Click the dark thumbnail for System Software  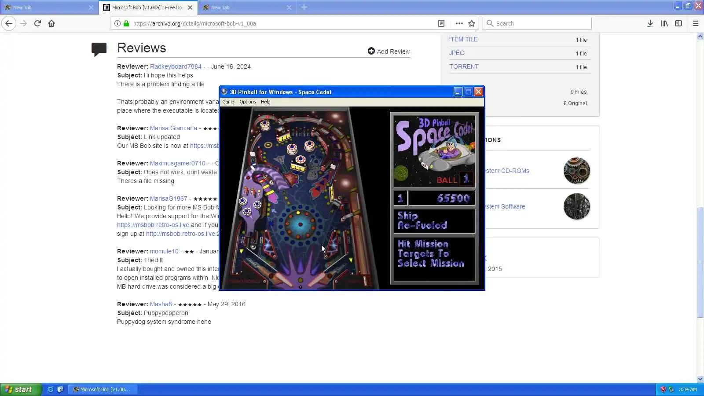[x=577, y=206]
